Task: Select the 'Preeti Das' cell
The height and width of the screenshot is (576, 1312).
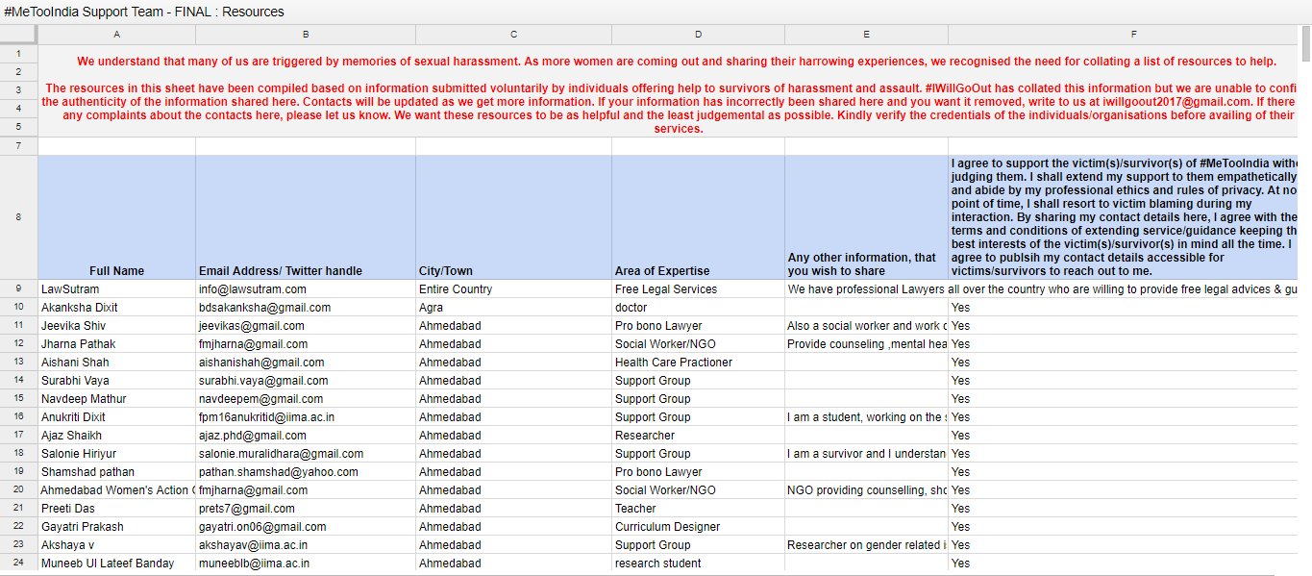Action: [x=116, y=508]
